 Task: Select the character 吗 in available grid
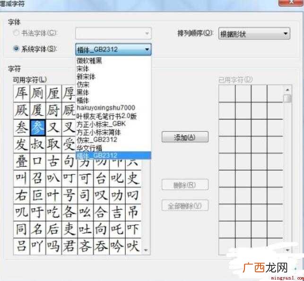(54, 247)
